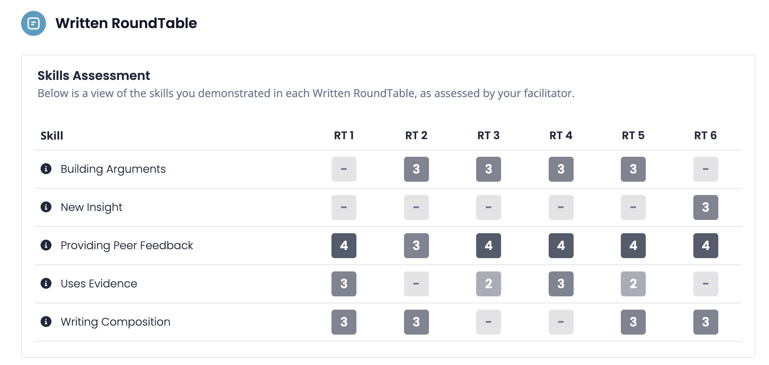Click Providing Peer Feedback RT 2 score
769x365 pixels.
[416, 246]
